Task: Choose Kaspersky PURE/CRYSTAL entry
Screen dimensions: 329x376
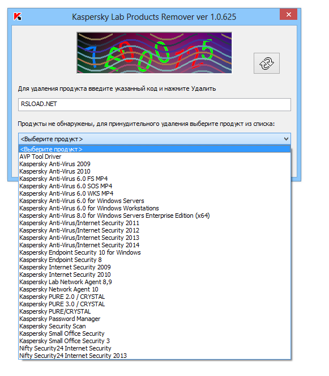Action: (155, 311)
